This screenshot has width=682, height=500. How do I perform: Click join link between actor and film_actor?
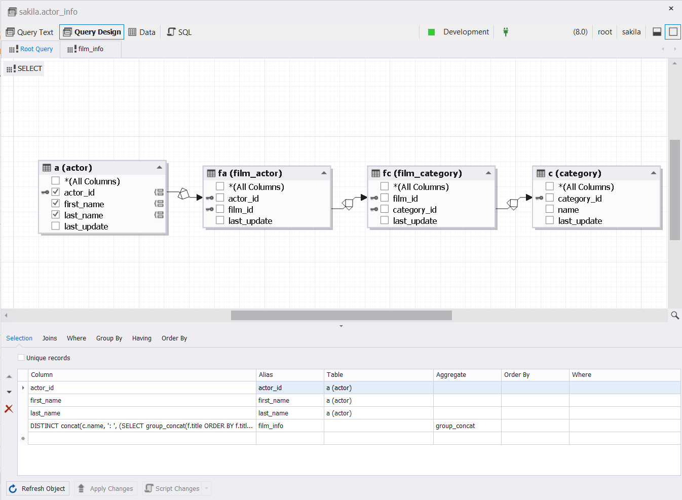point(183,194)
